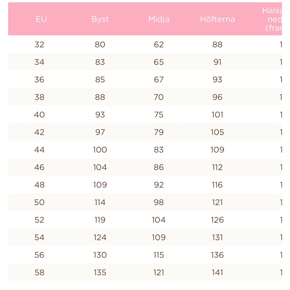Click hip value 88 for size 32
This screenshot has width=290, height=290.
click(x=217, y=45)
